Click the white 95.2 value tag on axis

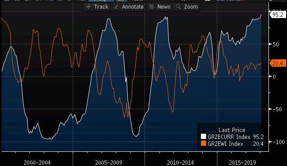point(278,15)
